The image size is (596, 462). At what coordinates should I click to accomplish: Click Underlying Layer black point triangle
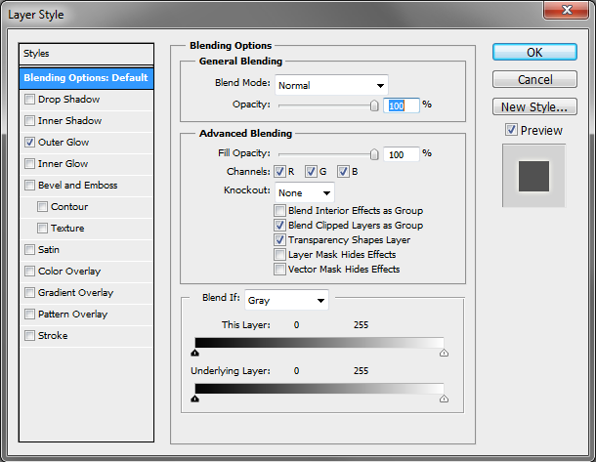[x=195, y=399]
